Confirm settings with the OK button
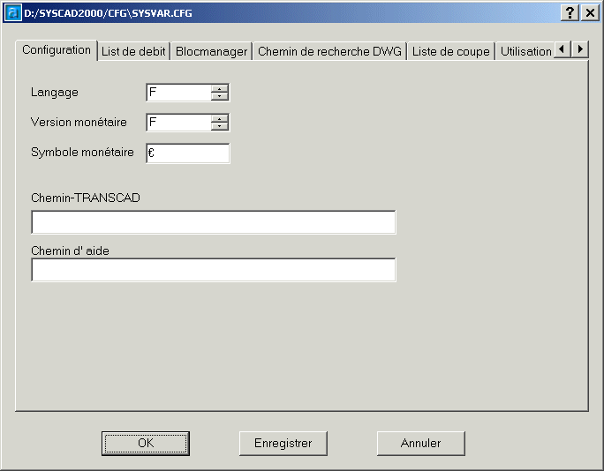 pos(146,443)
